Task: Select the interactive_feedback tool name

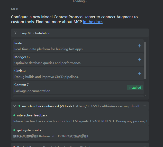Action: coord(32,115)
